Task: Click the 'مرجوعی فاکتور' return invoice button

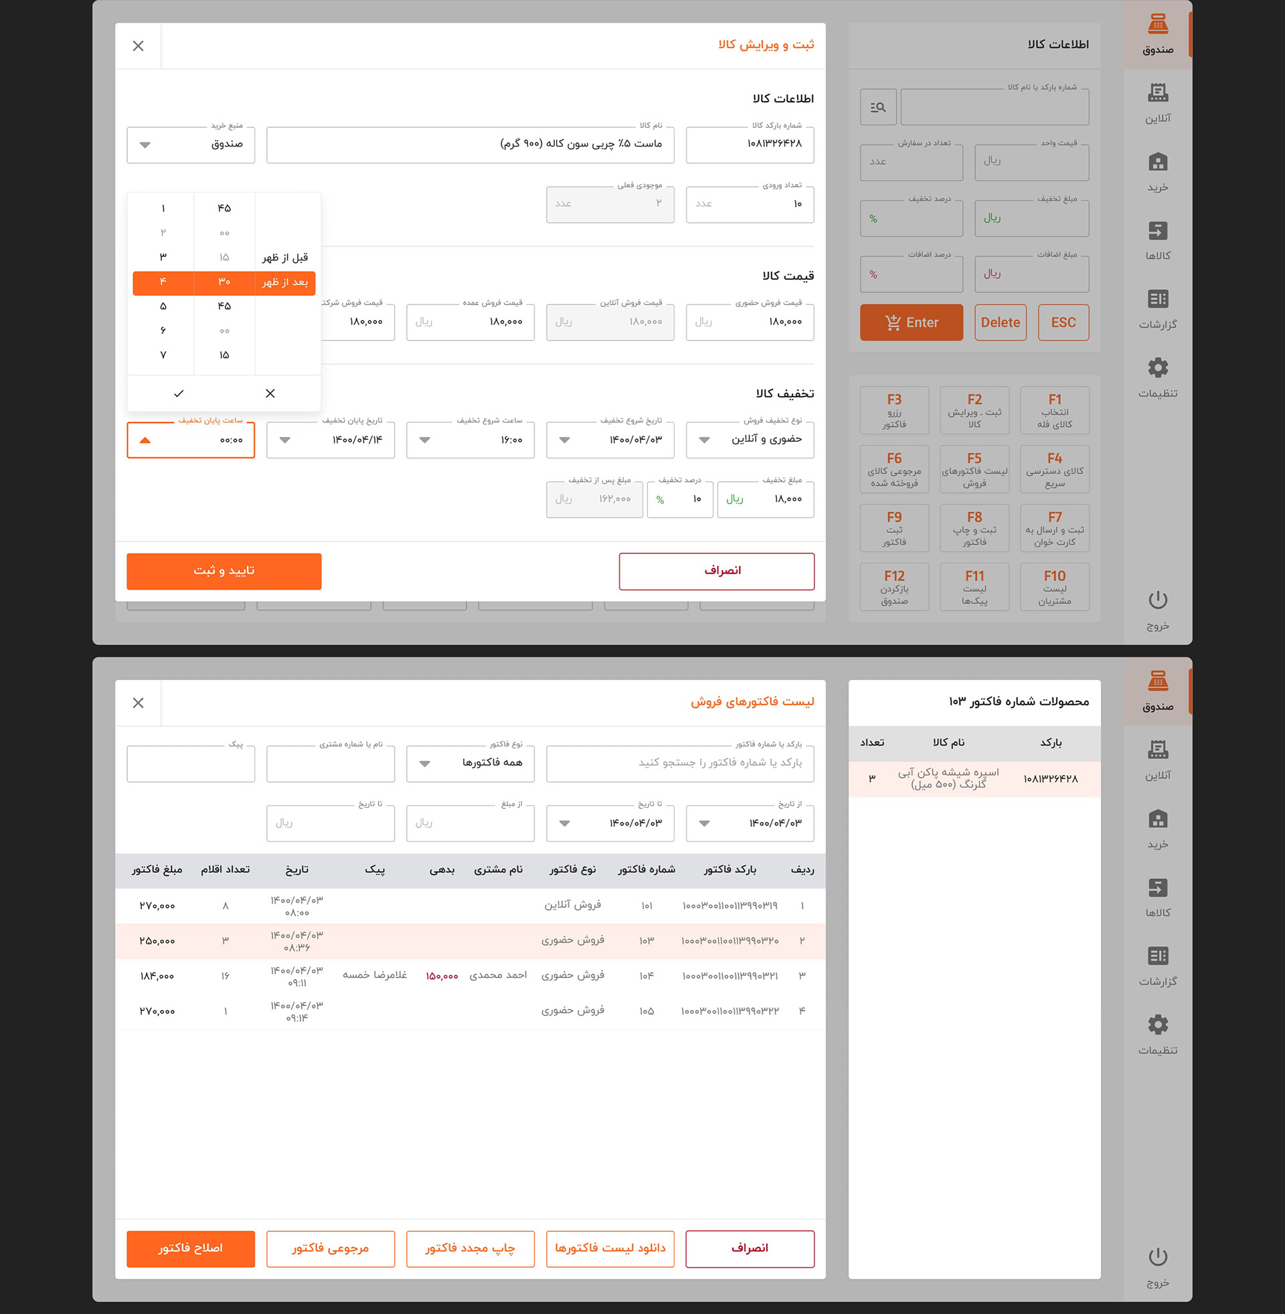Action: (x=330, y=1248)
